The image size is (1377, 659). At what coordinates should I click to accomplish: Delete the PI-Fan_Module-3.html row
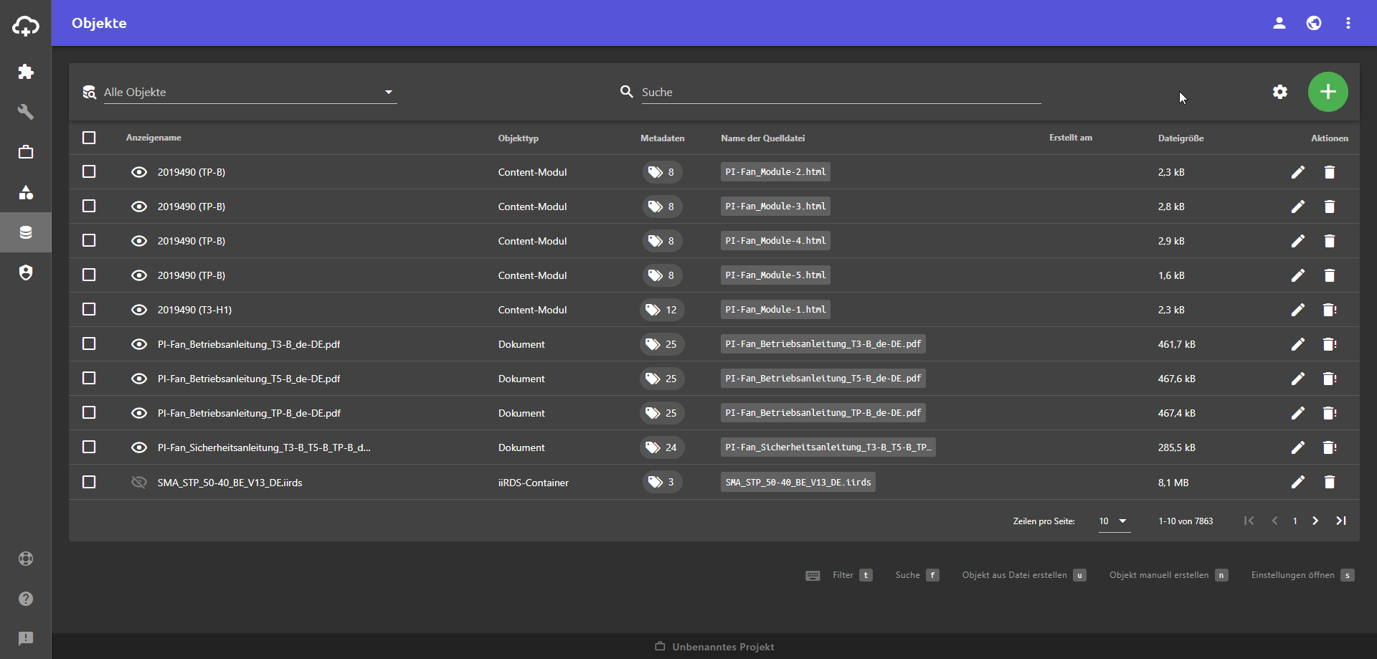(1330, 207)
